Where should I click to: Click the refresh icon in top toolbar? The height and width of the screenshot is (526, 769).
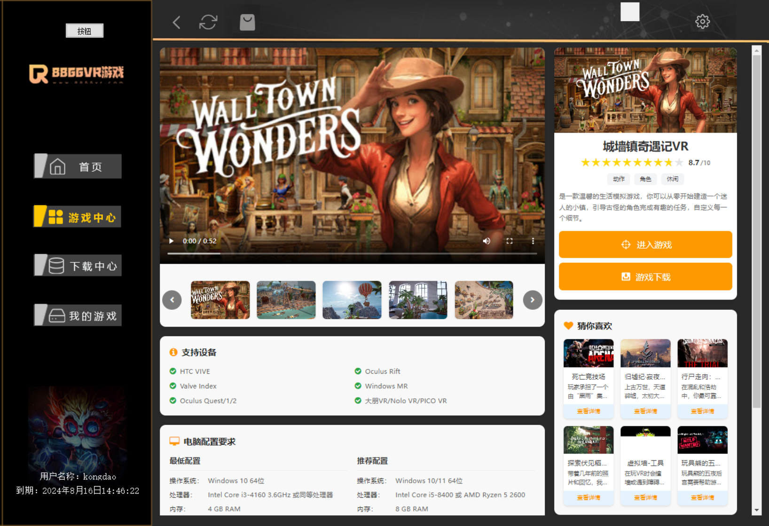pyautogui.click(x=208, y=22)
